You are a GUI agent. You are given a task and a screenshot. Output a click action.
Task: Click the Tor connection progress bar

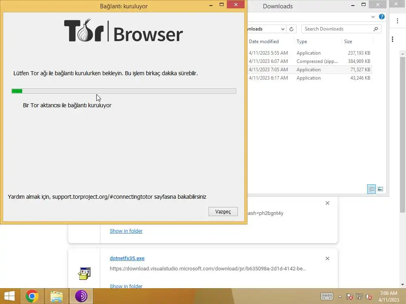coord(124,91)
